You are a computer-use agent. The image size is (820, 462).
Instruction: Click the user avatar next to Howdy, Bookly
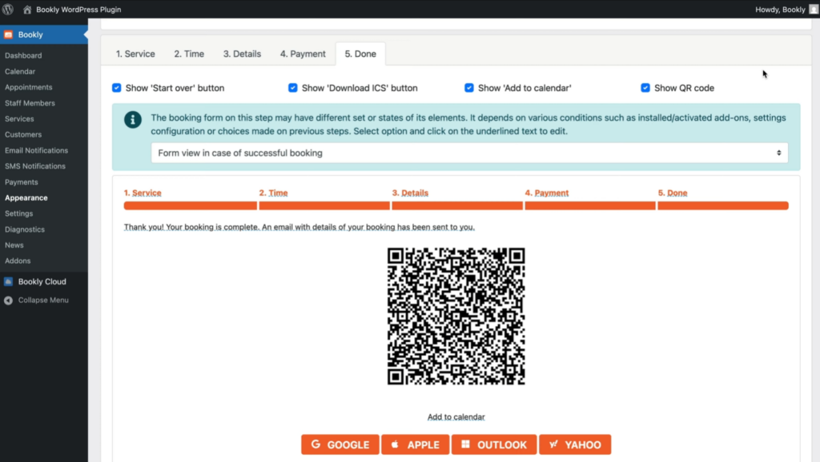(x=814, y=10)
